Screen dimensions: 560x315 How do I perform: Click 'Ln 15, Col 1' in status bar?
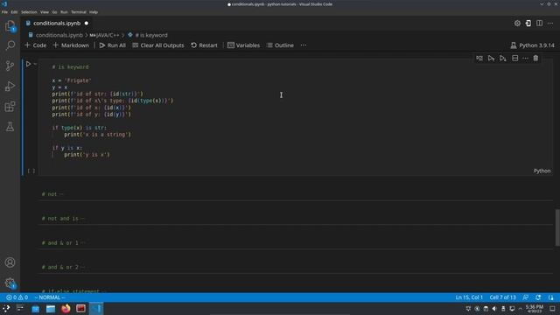click(x=469, y=297)
